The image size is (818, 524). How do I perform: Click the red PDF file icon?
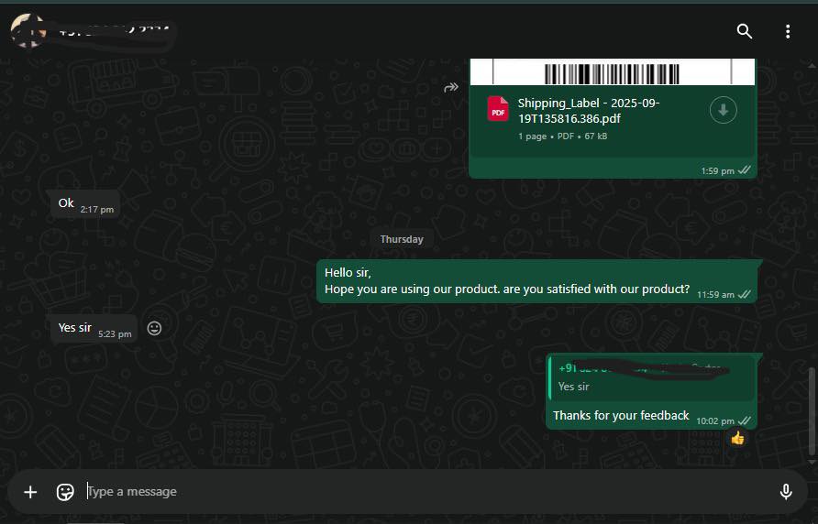pos(498,109)
